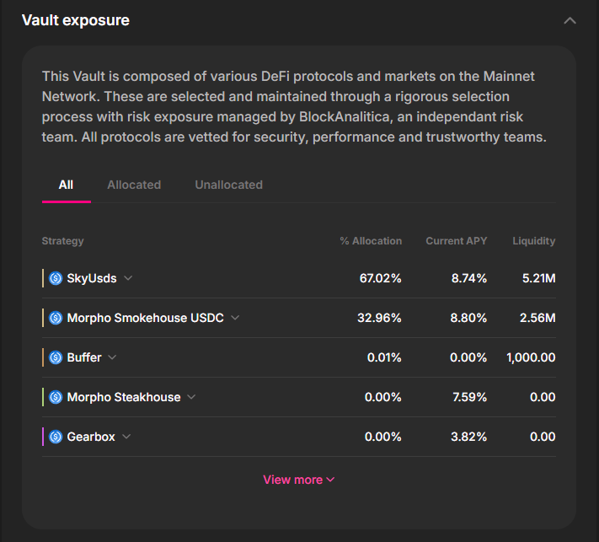Screen dimensions: 599x542
Task: Expand the SkyUsds strategy details
Action: (x=128, y=278)
